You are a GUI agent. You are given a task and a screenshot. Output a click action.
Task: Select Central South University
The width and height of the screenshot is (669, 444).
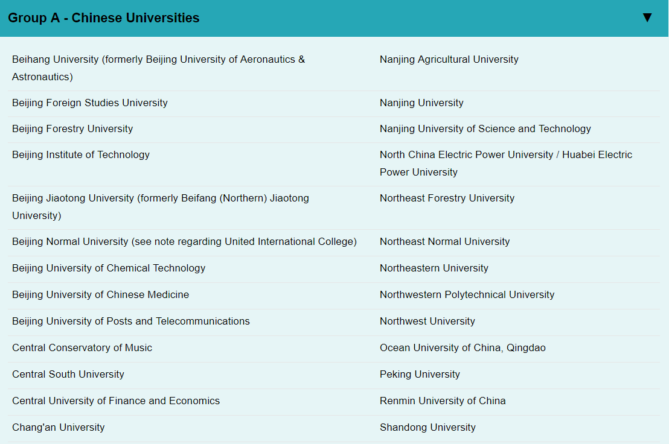tap(68, 374)
